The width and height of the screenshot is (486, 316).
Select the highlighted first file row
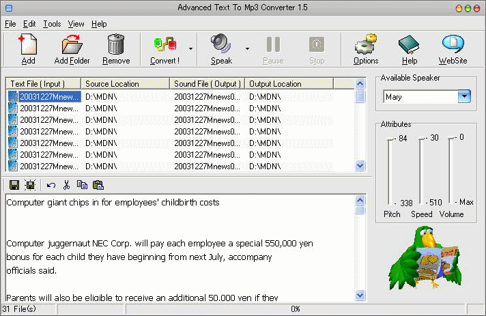pos(170,97)
